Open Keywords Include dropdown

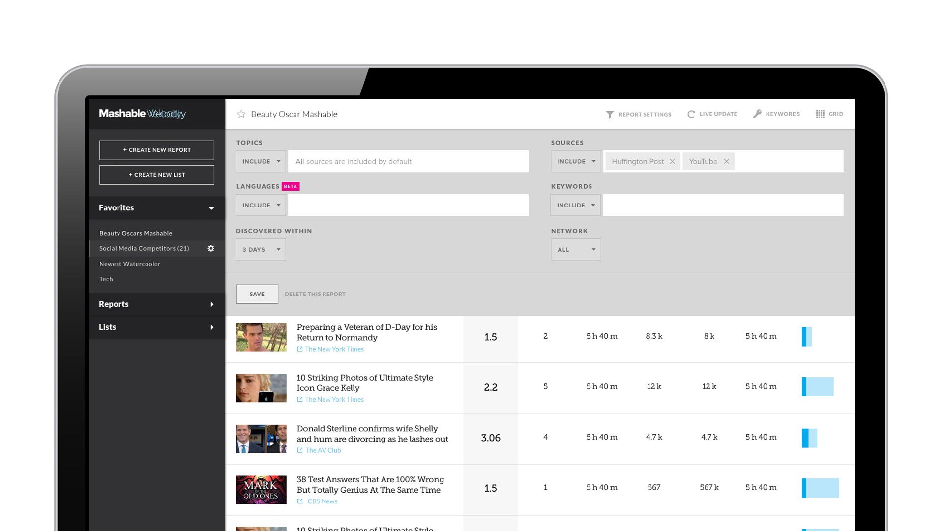576,205
